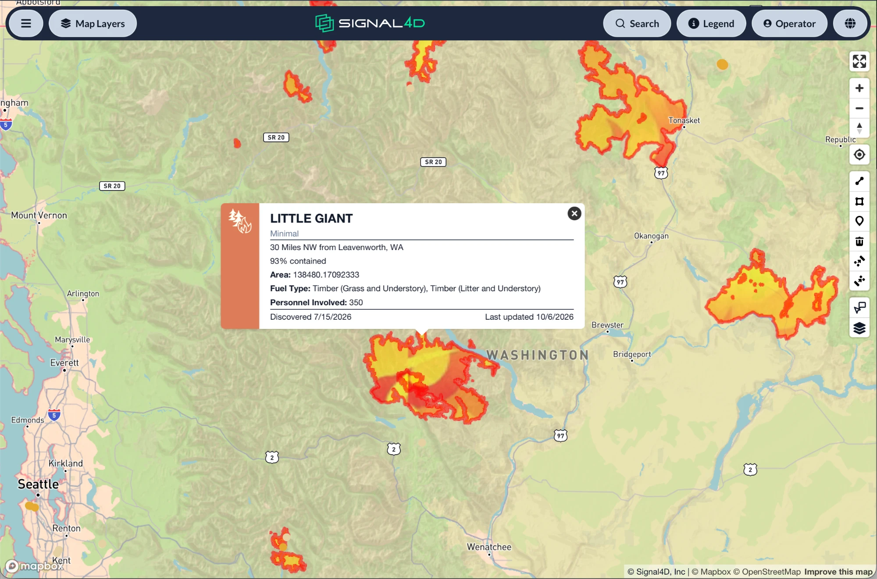Click the wildfire icon in the popup
877x579 pixels.
240,221
